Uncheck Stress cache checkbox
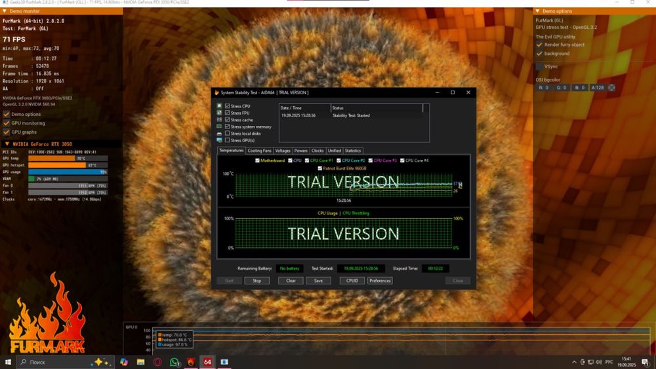Viewport: 656px width, 369px height. [227, 119]
